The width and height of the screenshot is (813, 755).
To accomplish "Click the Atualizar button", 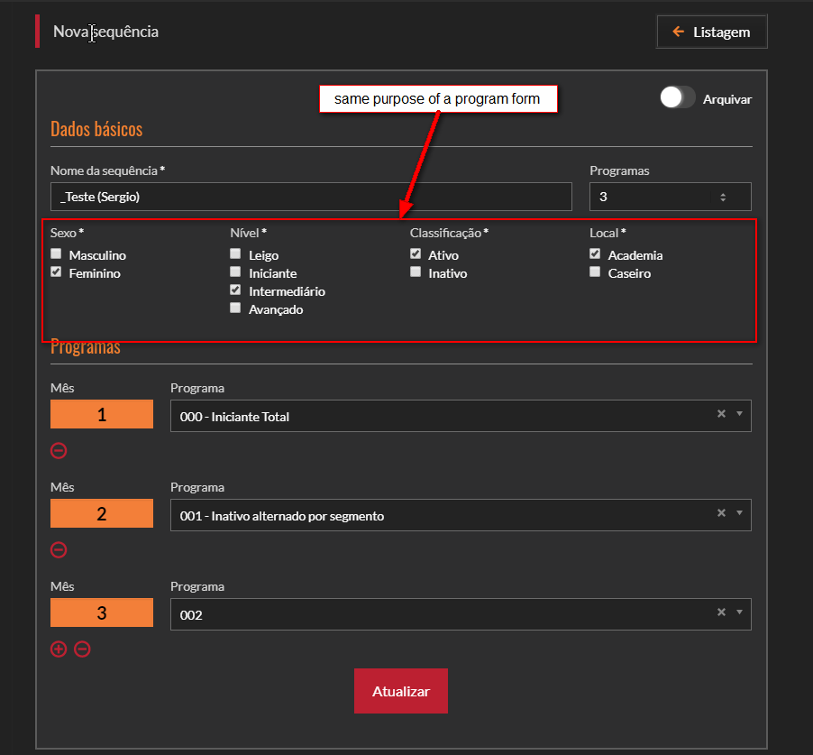I will tap(400, 691).
